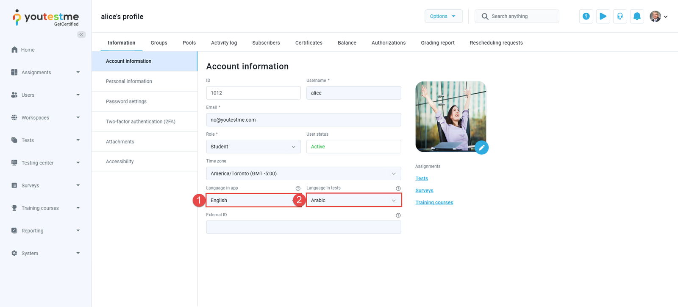Click the Tests sidebar icon
The height and width of the screenshot is (307, 678).
click(14, 140)
